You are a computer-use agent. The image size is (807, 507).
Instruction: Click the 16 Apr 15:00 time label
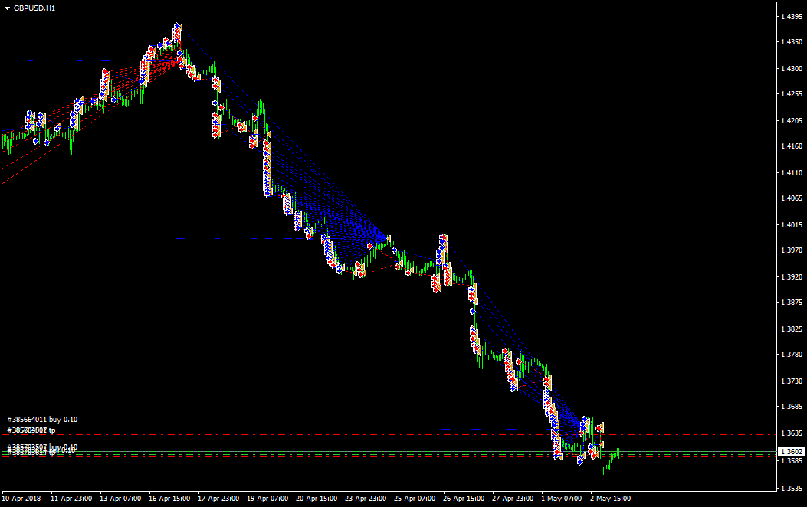(x=169, y=499)
